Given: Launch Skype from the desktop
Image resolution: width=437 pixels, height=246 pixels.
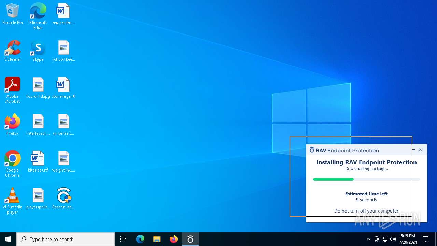Looking at the screenshot, I should click(x=38, y=51).
